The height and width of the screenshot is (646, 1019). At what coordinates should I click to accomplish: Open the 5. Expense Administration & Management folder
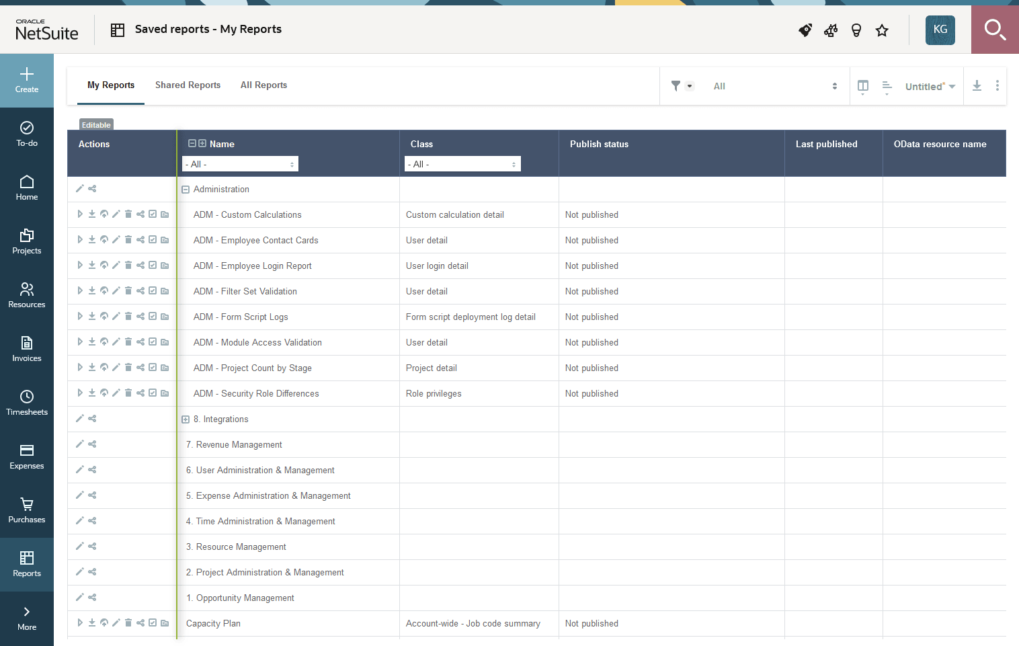[268, 496]
